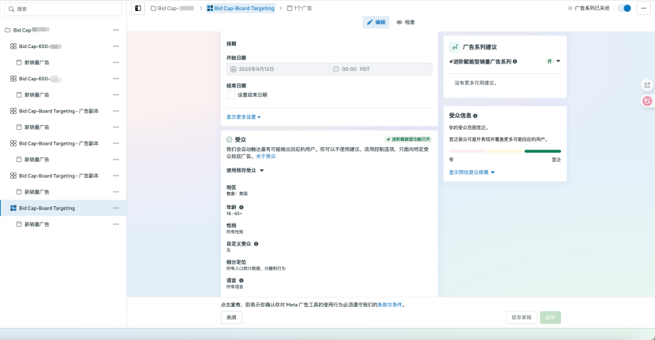This screenshot has width=655, height=340.
Task: Click the 所有性别 gender value
Action: point(234,231)
